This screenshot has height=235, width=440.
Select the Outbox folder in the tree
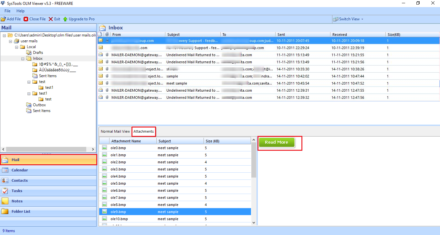coord(39,105)
